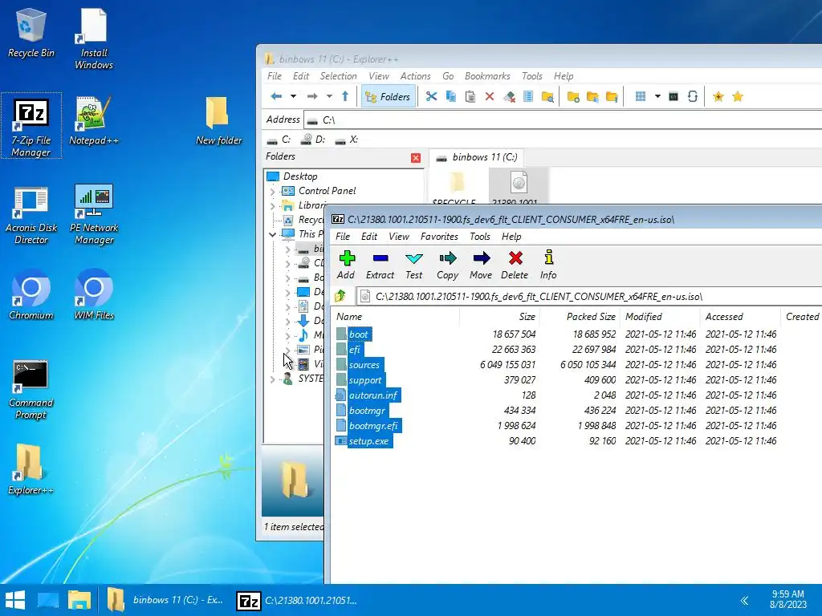Click the 7-Zip path input field

pos(590,297)
